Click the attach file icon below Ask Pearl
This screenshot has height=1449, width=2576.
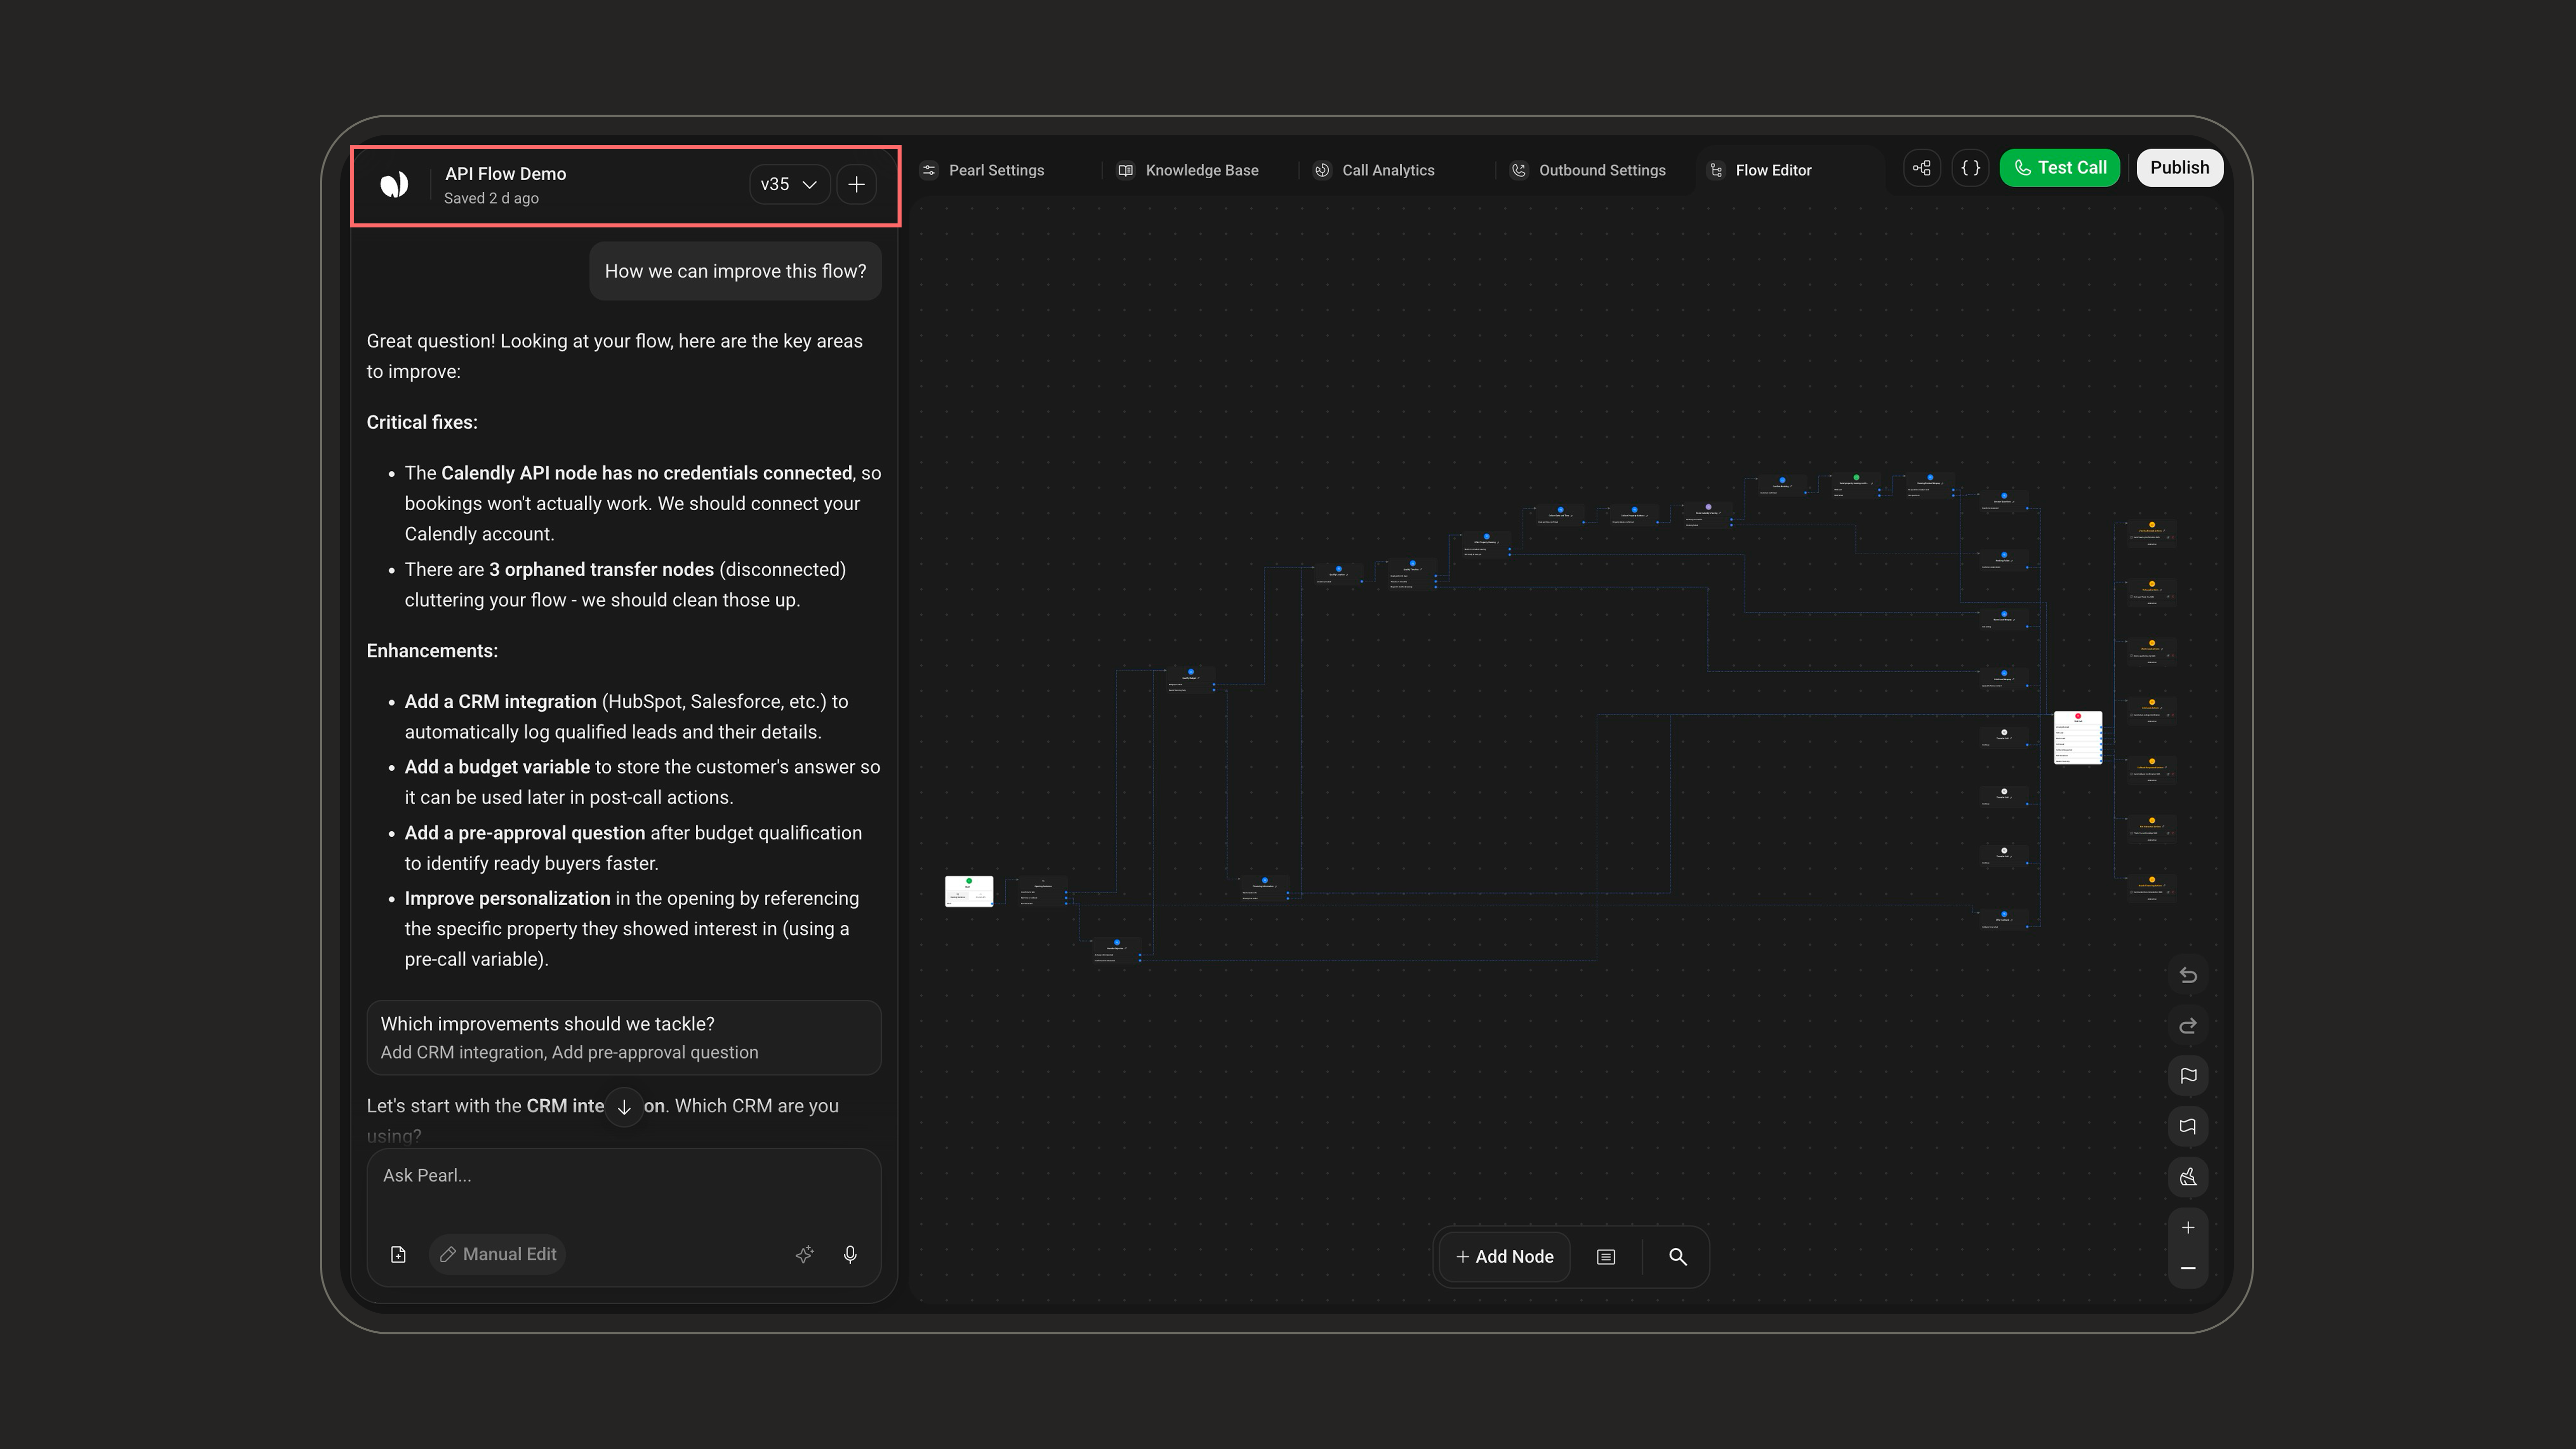pos(398,1255)
